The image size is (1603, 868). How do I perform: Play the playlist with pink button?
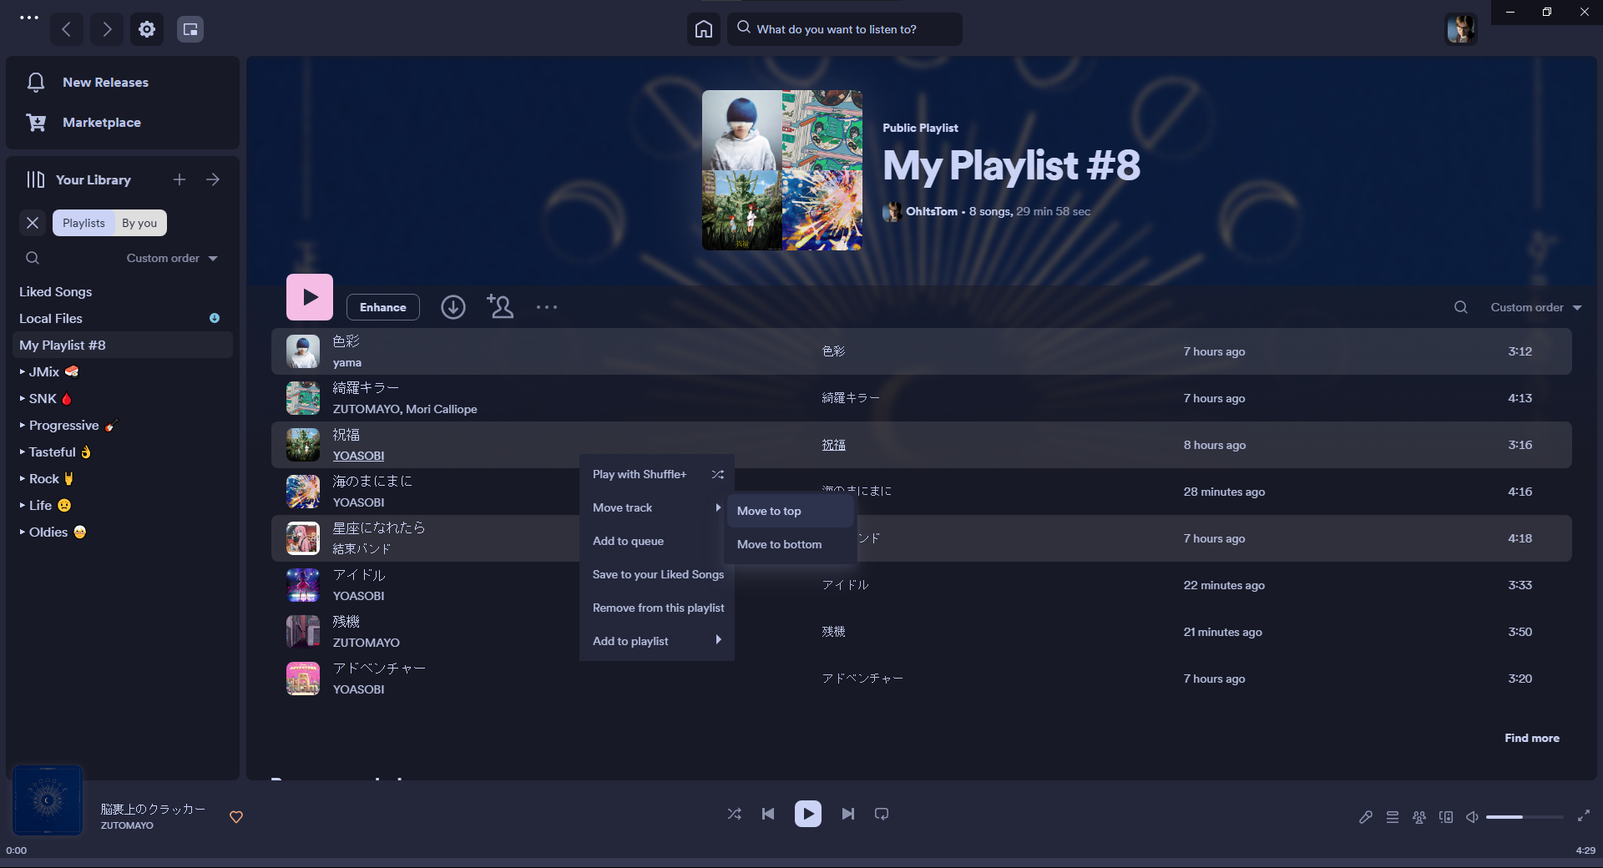310,297
